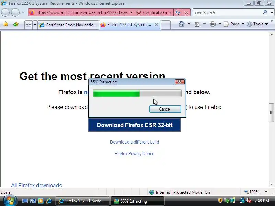Click Download Firefox ESR 32-bit button
This screenshot has width=275, height=206.
pos(134,125)
